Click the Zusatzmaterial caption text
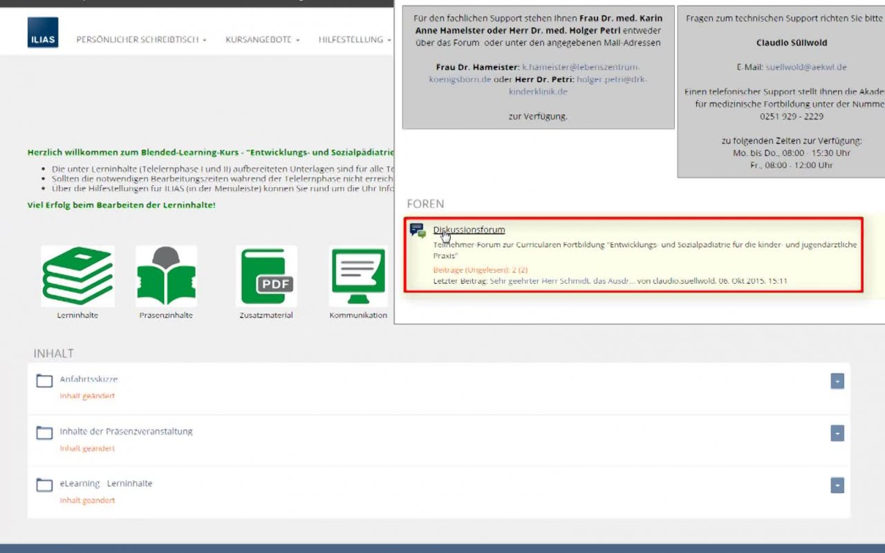 [x=266, y=316]
